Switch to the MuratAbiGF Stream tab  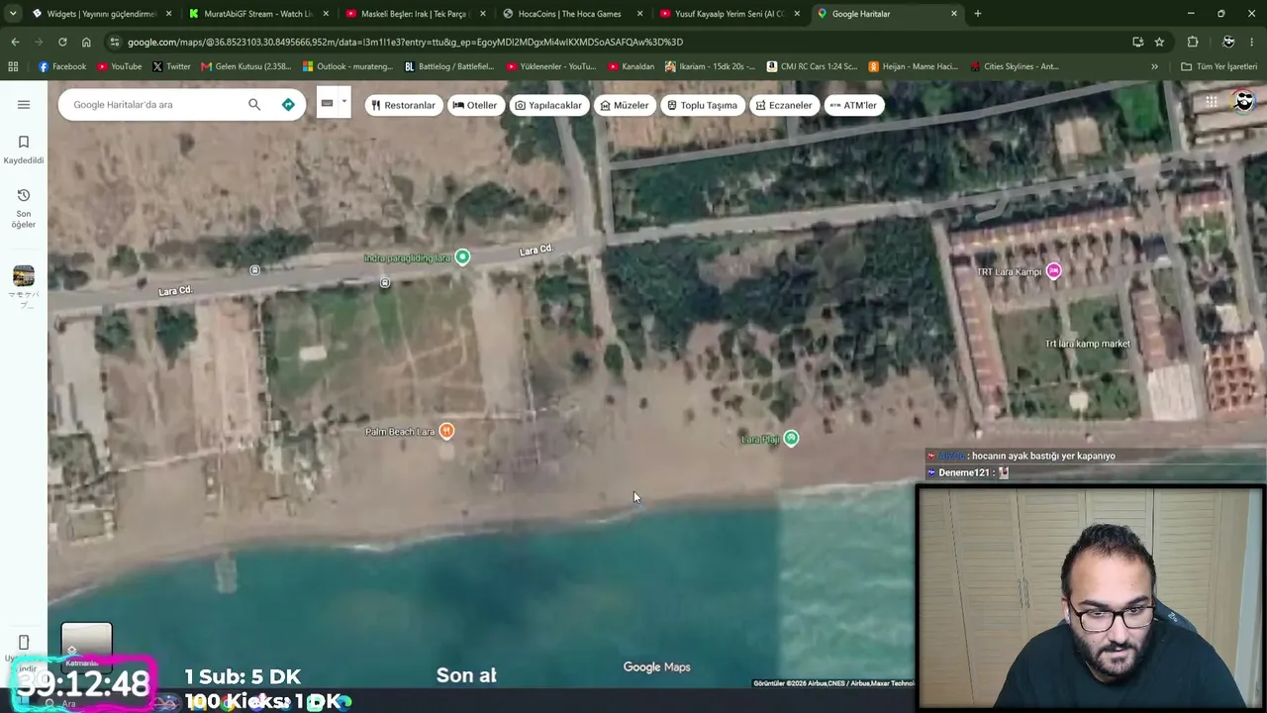pos(258,14)
